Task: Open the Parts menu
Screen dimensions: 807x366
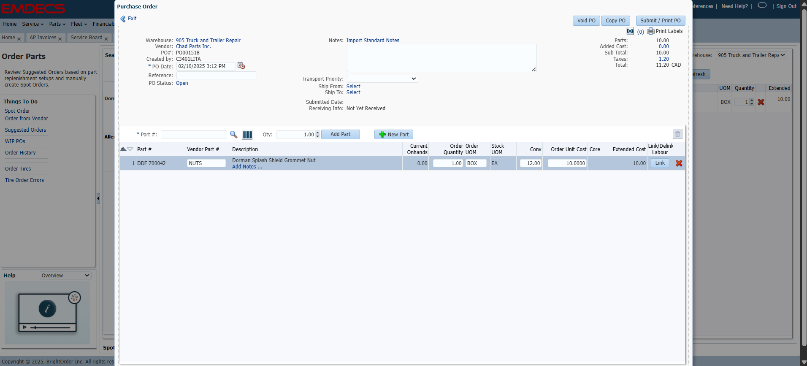Action: click(x=57, y=24)
